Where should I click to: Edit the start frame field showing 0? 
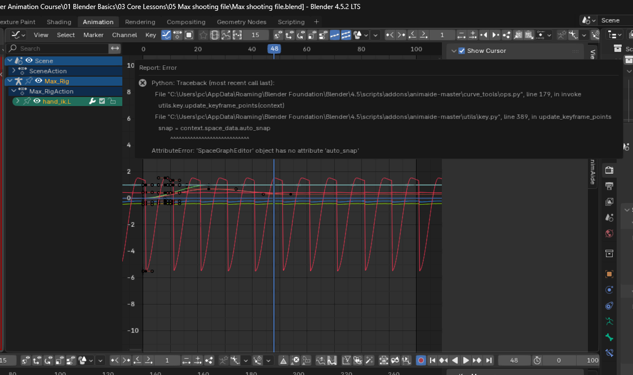[x=559, y=360]
